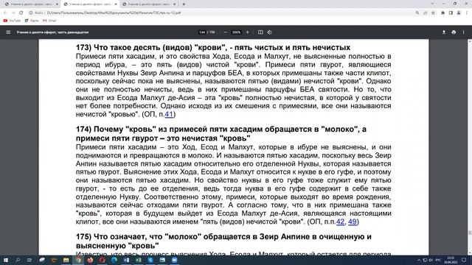
Task: Click heading 173 about ten kinds of blood
Action: point(213,47)
